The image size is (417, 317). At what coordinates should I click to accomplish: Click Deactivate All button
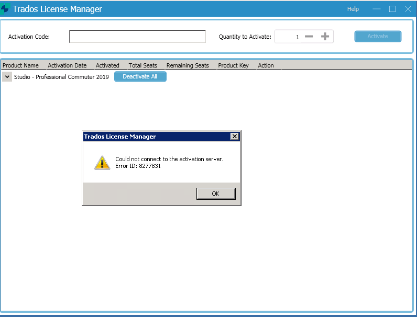(140, 76)
